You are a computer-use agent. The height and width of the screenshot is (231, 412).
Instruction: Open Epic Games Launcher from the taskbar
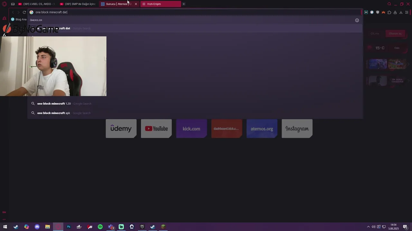point(142,227)
